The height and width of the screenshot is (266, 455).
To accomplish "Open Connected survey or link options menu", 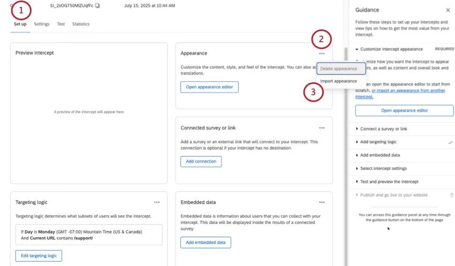I will click(x=322, y=128).
